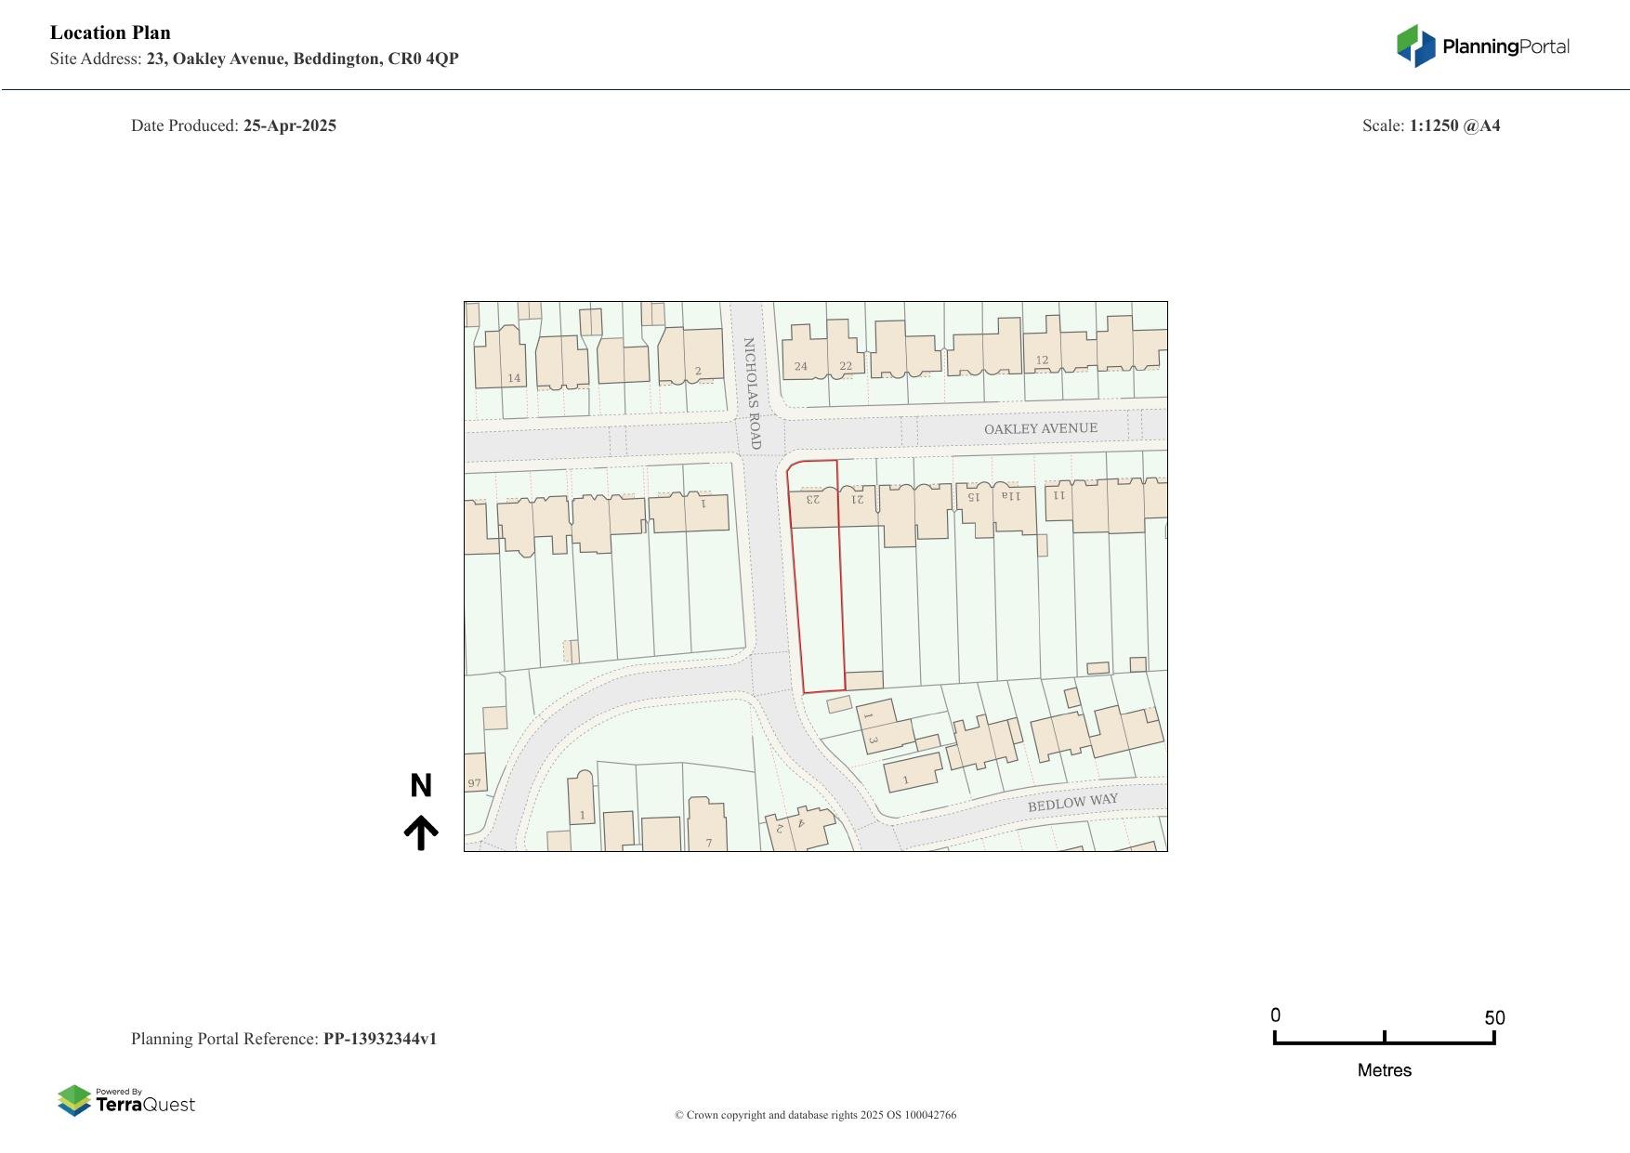Click the Bedlow Way road label
The width and height of the screenshot is (1630, 1153).
coord(1072,803)
